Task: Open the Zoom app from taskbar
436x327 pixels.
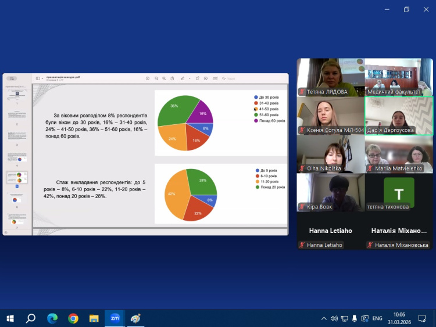Action: coord(115,318)
